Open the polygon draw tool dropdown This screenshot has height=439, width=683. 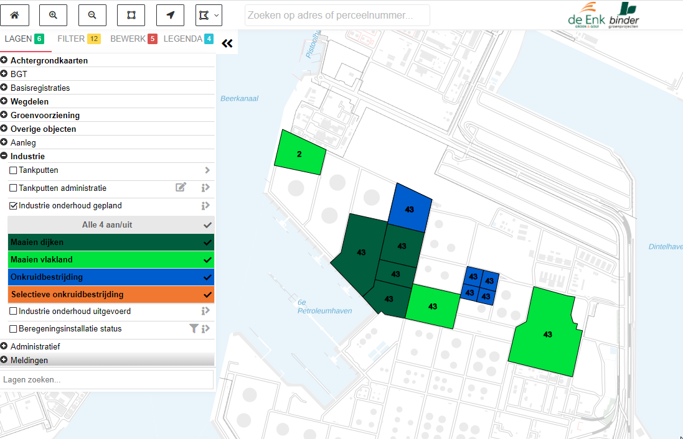click(209, 15)
